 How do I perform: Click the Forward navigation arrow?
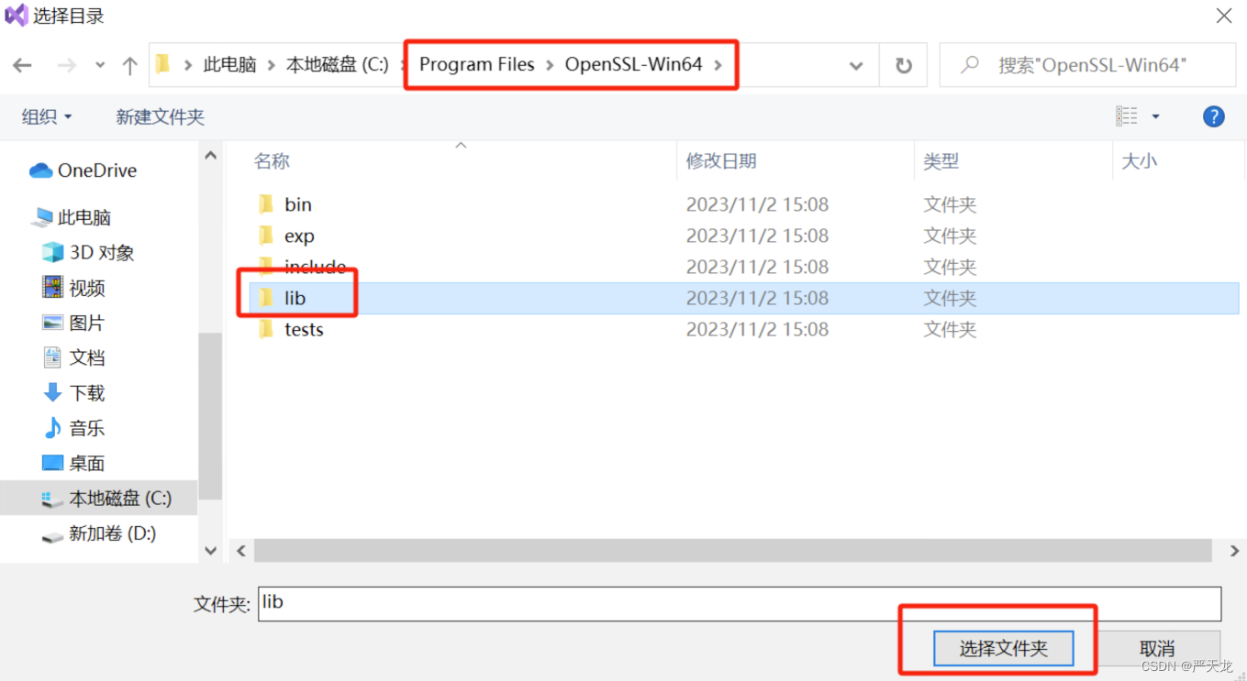click(66, 65)
